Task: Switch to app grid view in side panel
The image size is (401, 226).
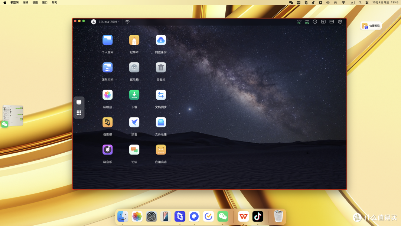Action: click(x=79, y=113)
